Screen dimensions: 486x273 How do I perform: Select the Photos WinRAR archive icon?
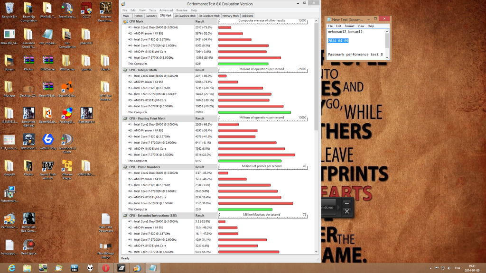tap(28, 64)
